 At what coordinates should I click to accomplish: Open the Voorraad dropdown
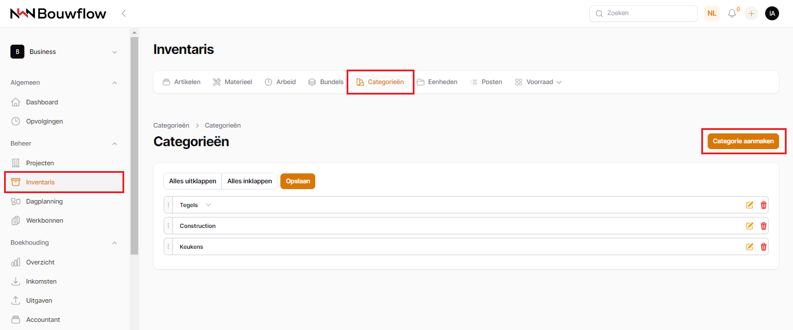point(538,82)
